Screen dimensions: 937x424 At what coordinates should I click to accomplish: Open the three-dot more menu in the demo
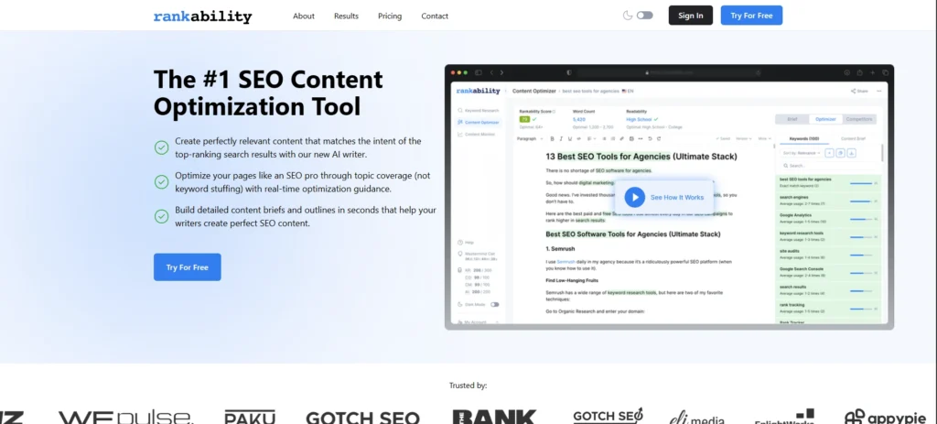point(878,91)
